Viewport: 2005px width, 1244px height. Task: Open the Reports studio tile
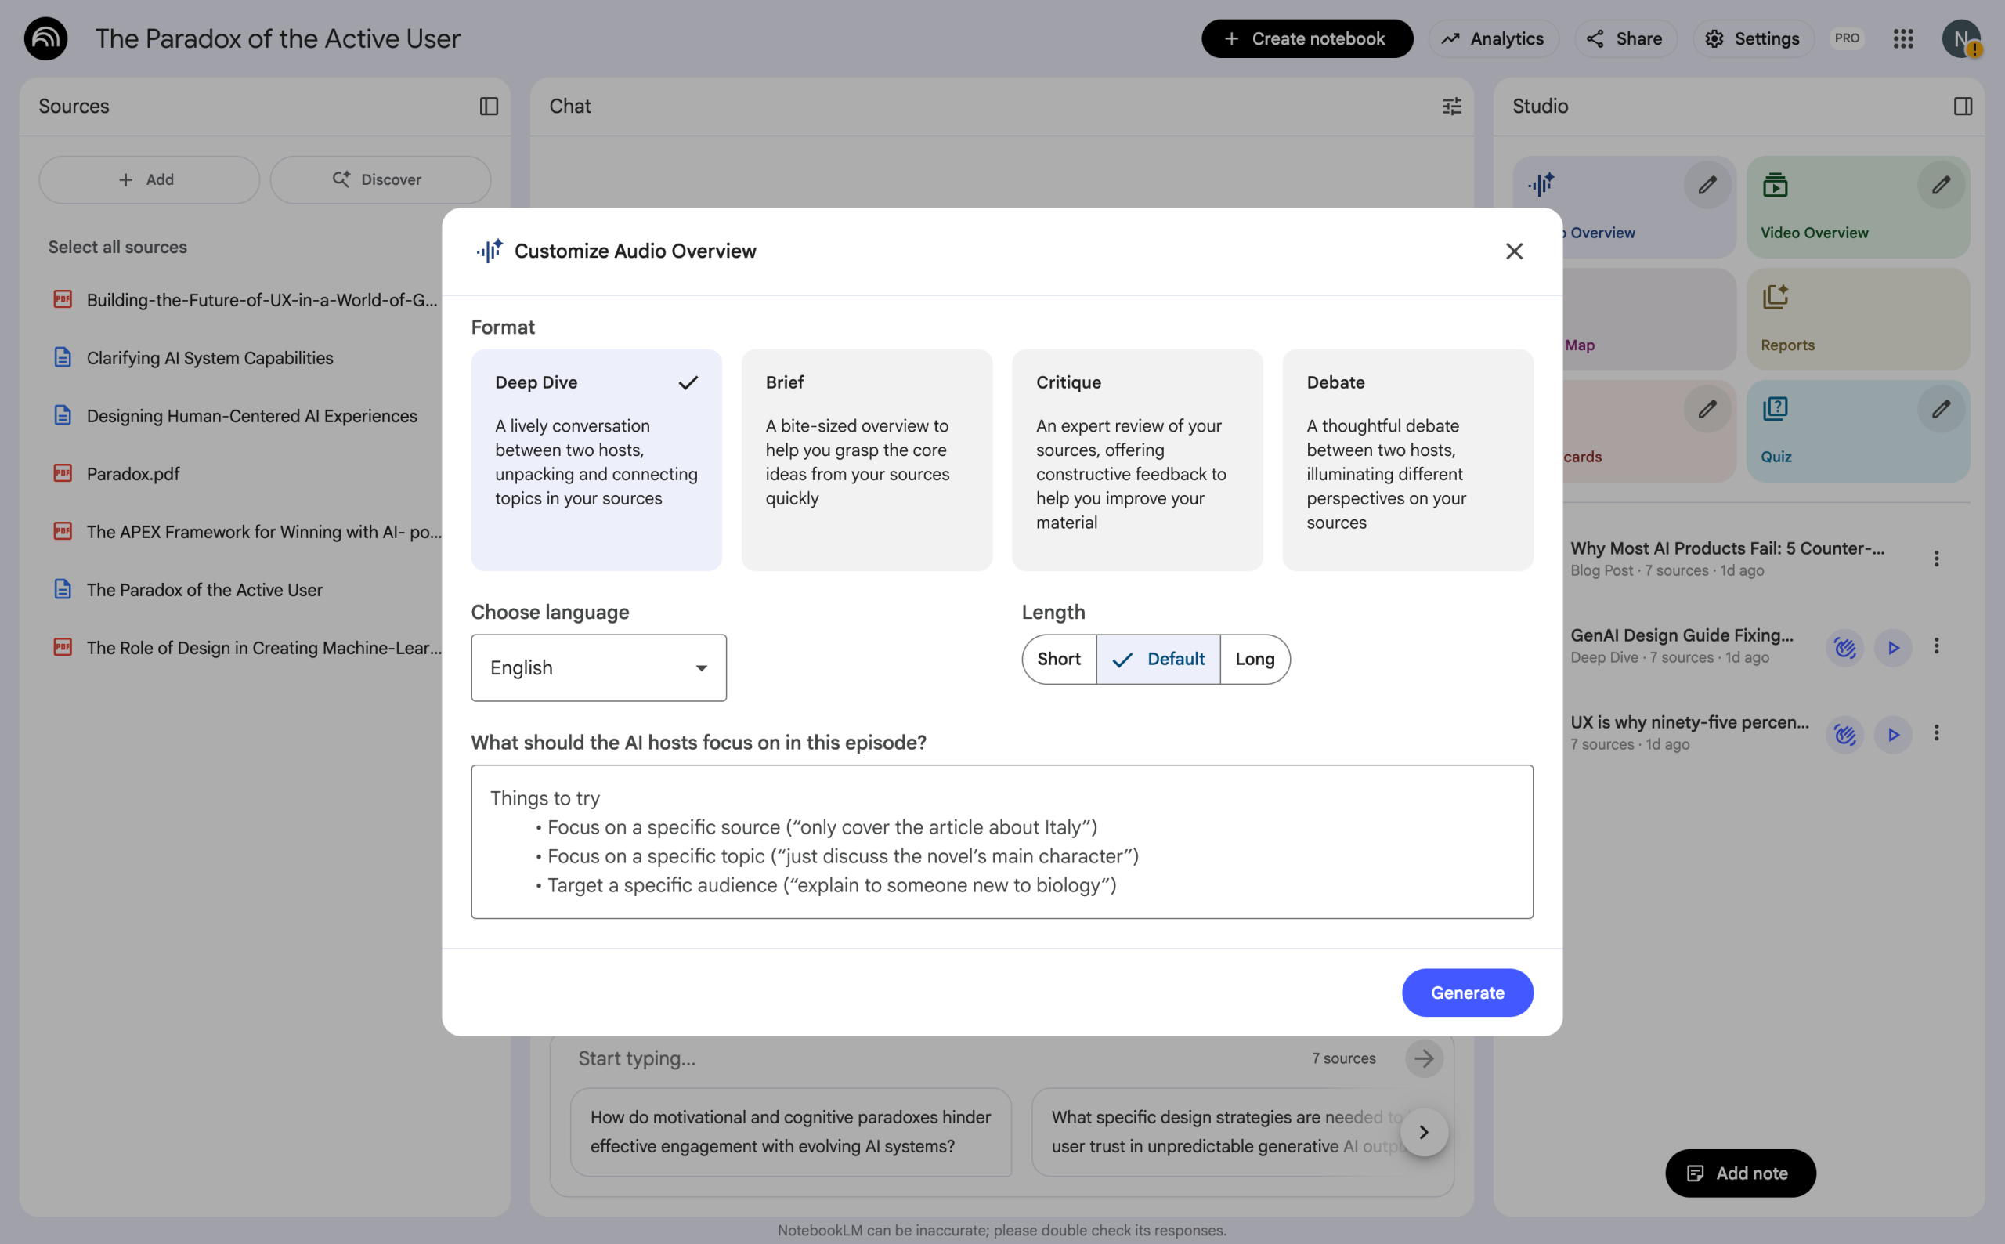[x=1857, y=320]
